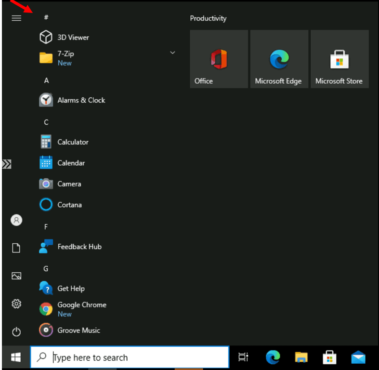Click the 'Calendar' text label

coord(71,163)
